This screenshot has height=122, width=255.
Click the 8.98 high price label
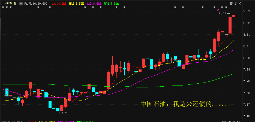coord(223,14)
